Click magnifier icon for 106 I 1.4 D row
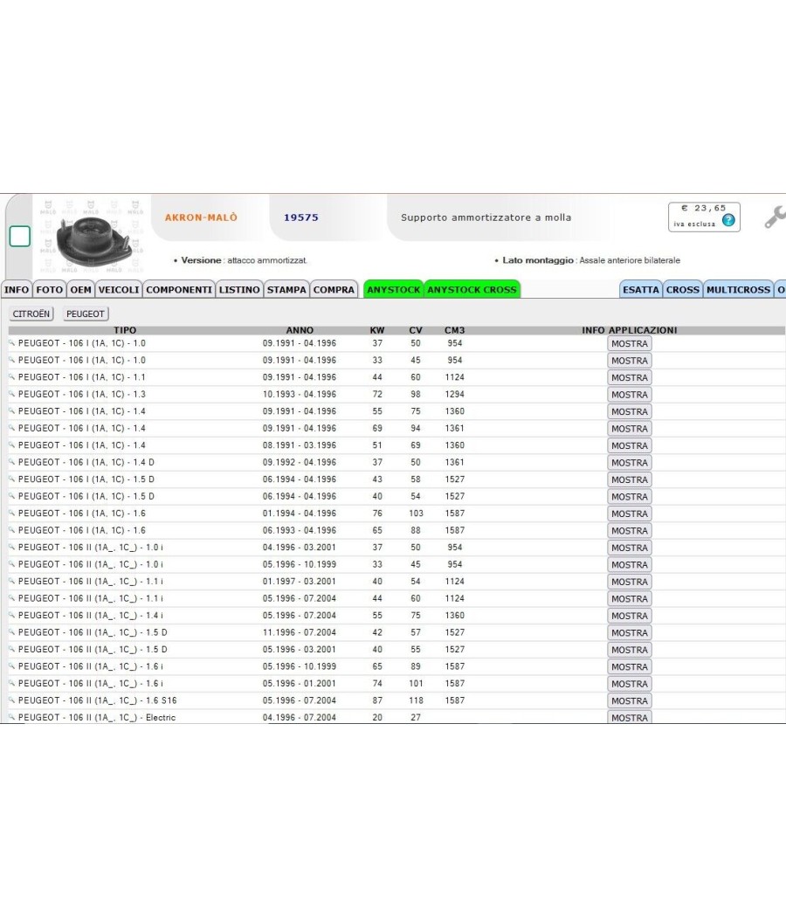The image size is (786, 917). pos(11,461)
